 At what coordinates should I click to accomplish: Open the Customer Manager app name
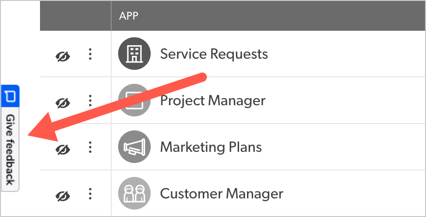[221, 194]
